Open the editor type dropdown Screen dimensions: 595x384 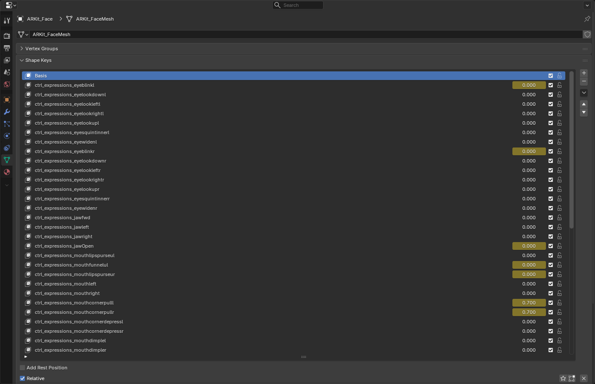click(11, 5)
